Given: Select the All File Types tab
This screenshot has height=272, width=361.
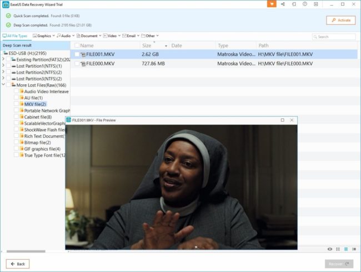Looking at the screenshot, I should (15, 36).
